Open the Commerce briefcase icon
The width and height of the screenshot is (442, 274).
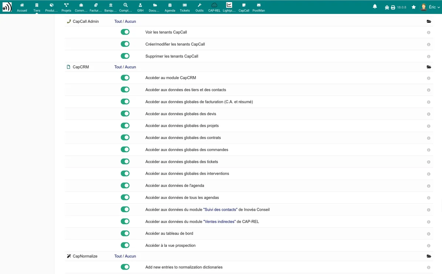[x=81, y=5]
